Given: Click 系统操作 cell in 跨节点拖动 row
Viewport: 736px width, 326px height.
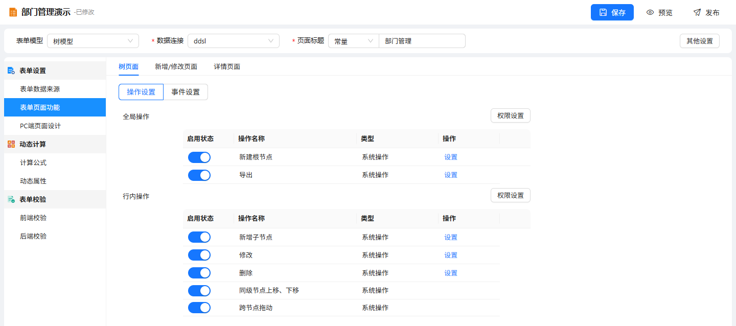Looking at the screenshot, I should click(x=375, y=308).
